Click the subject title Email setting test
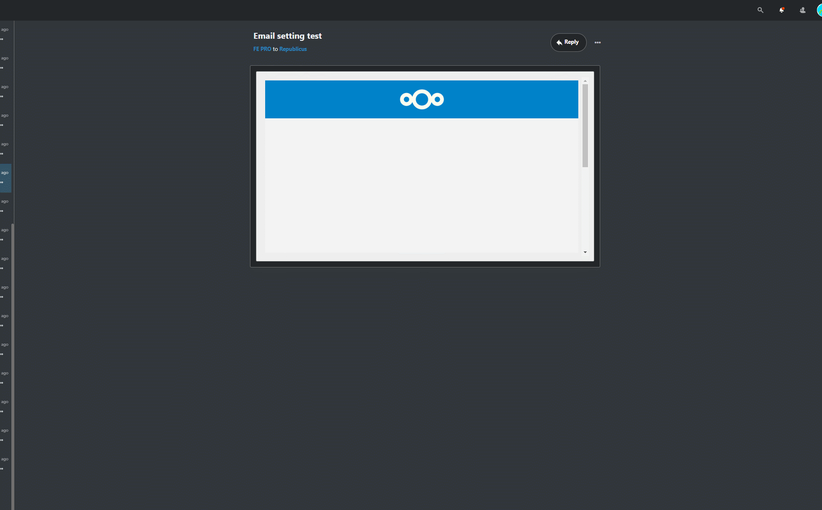 tap(287, 36)
